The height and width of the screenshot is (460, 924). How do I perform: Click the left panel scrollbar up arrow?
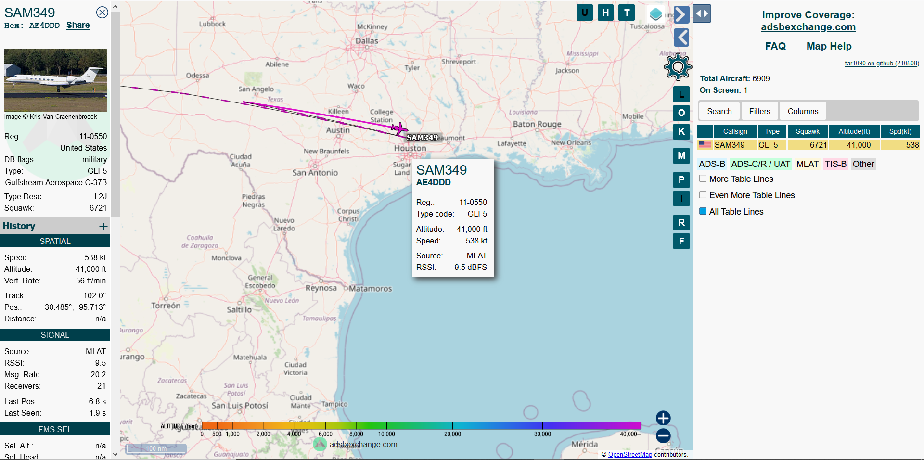click(x=115, y=7)
